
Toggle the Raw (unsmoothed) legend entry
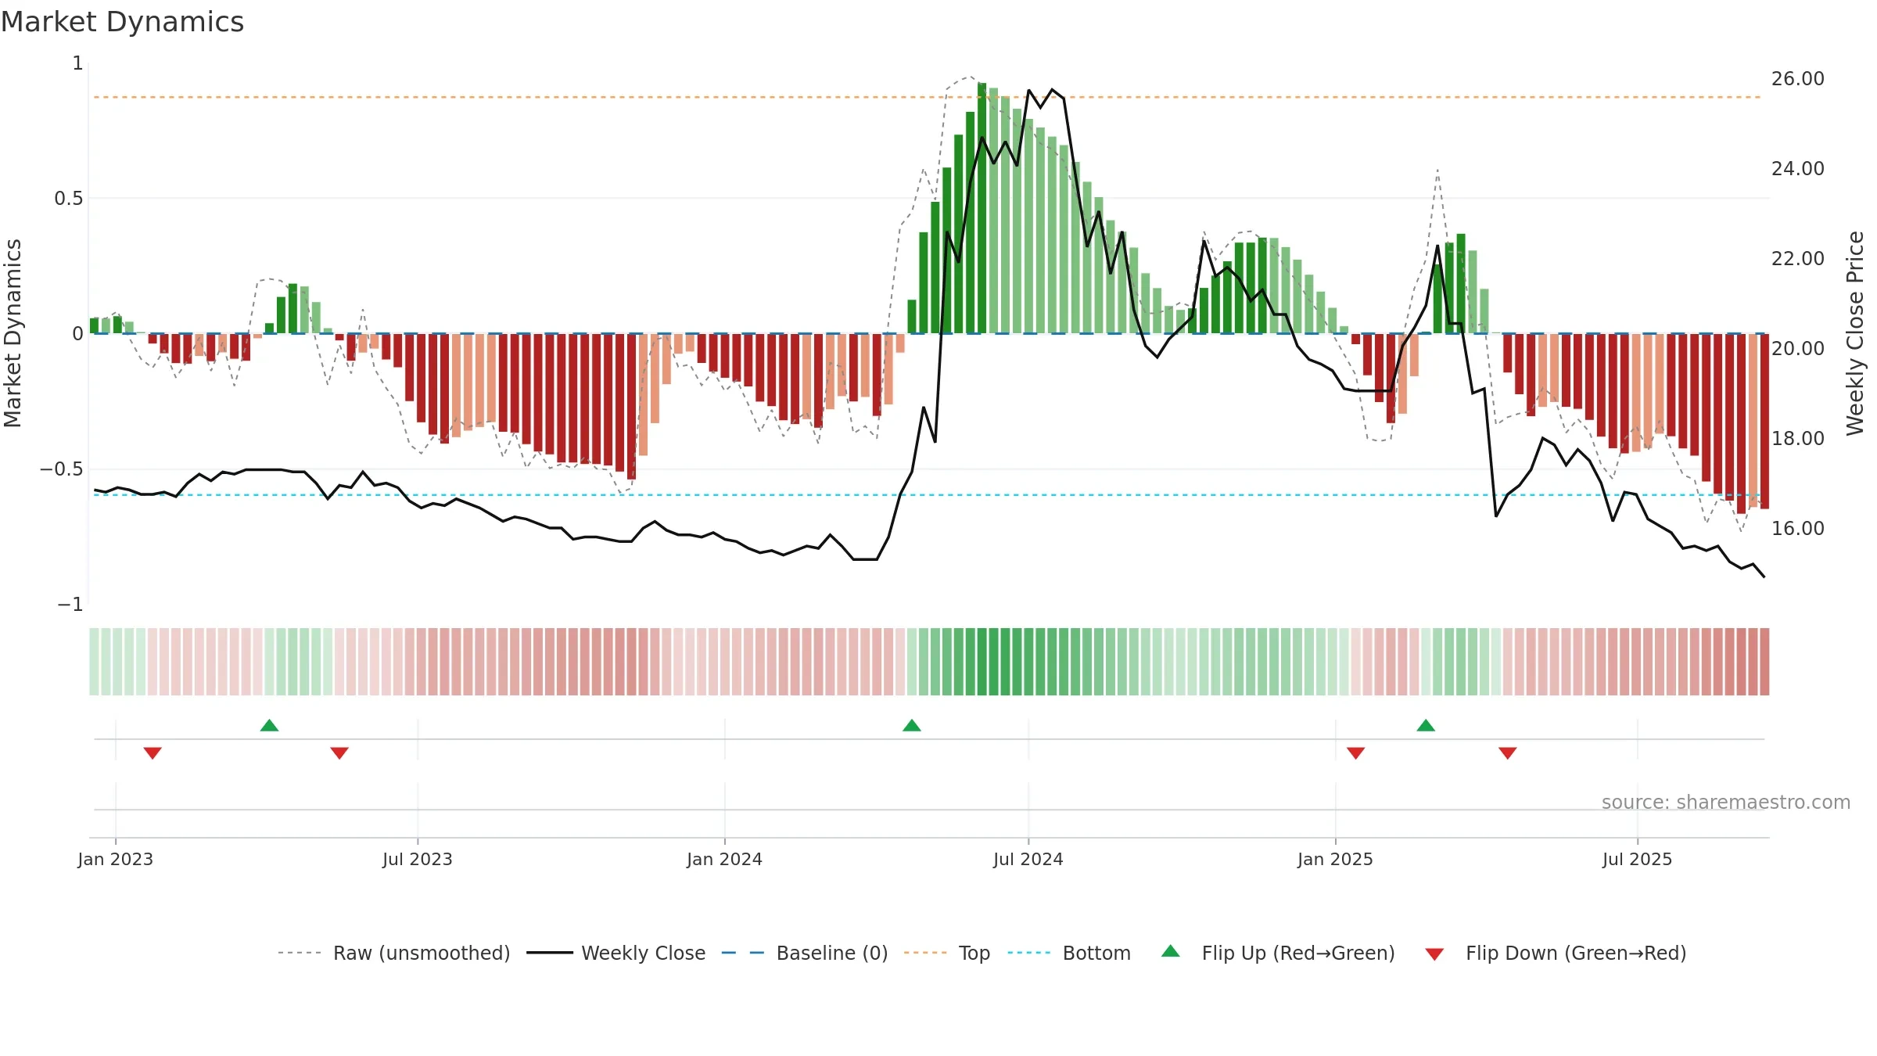393,953
